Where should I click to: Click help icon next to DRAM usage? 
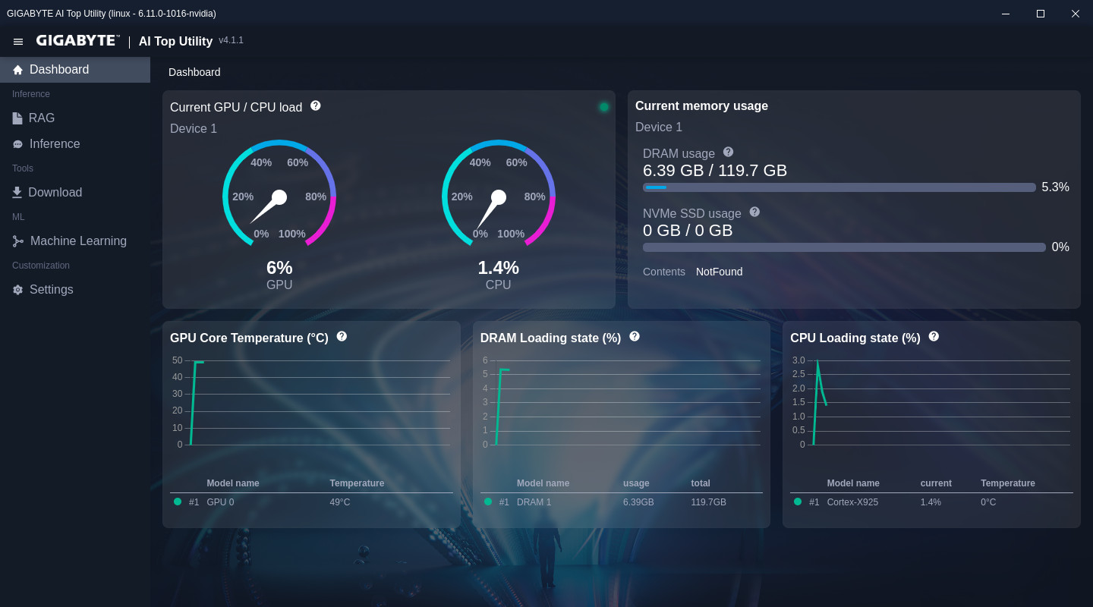(x=729, y=152)
